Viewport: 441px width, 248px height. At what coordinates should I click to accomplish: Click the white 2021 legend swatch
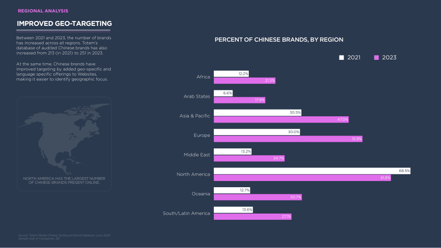[341, 57]
